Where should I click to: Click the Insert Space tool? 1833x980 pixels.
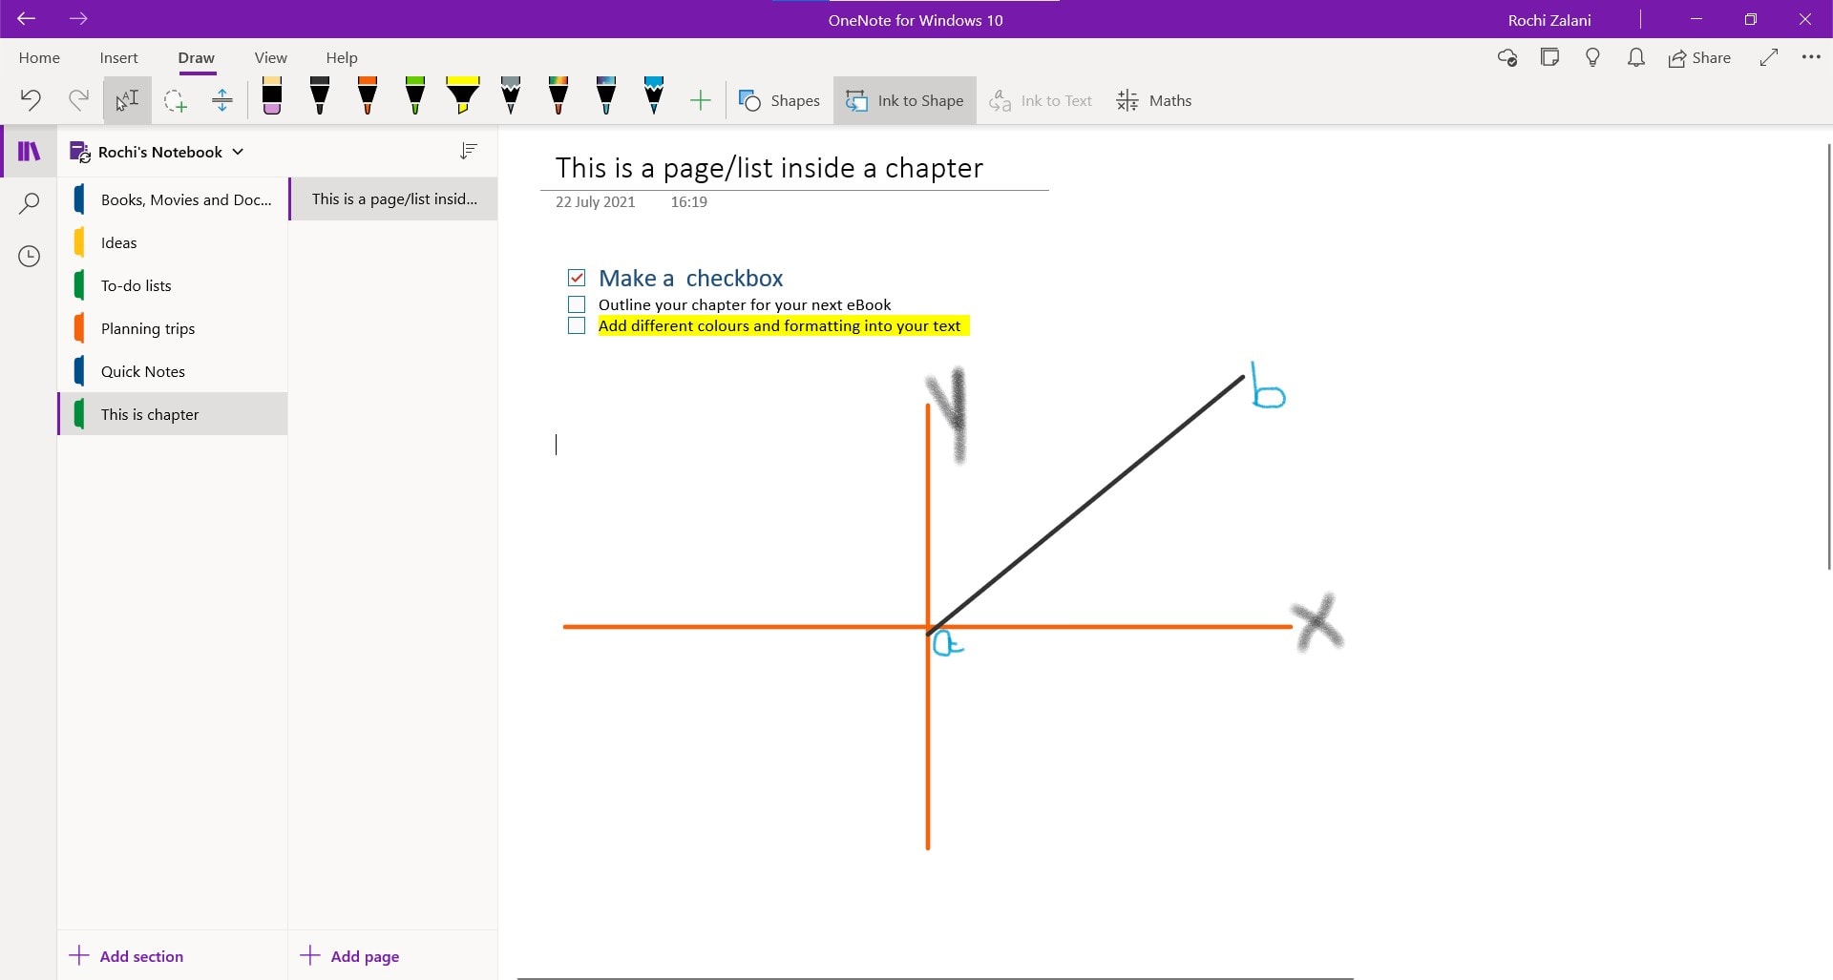(x=222, y=100)
